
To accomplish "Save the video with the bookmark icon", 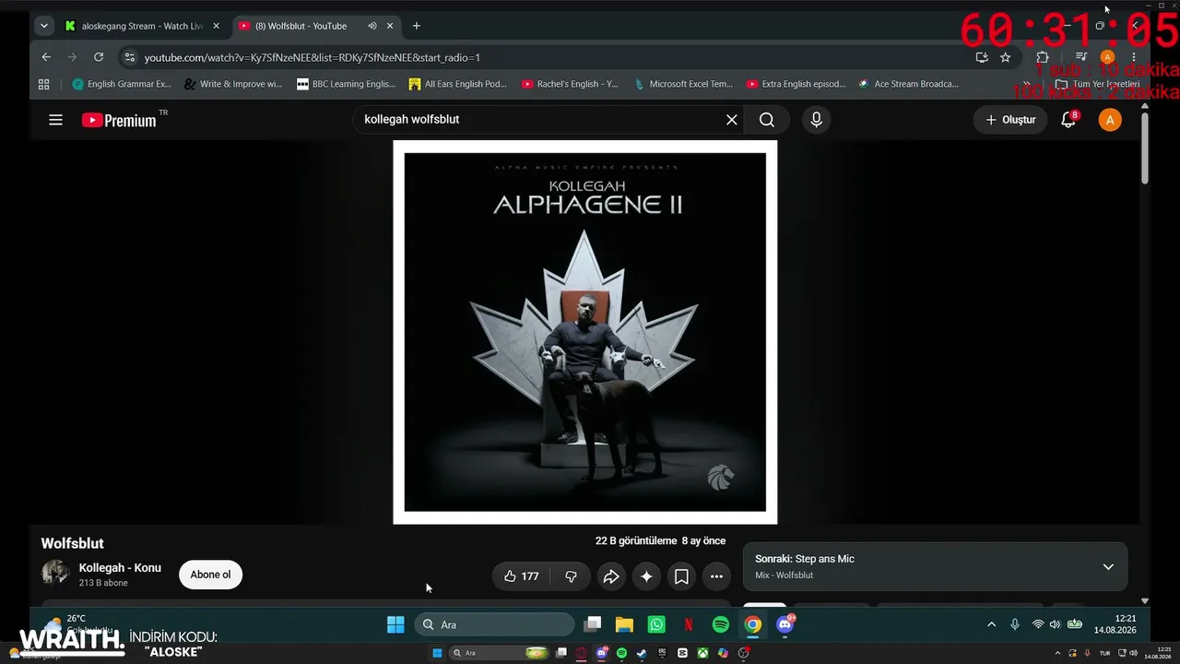I will (681, 576).
